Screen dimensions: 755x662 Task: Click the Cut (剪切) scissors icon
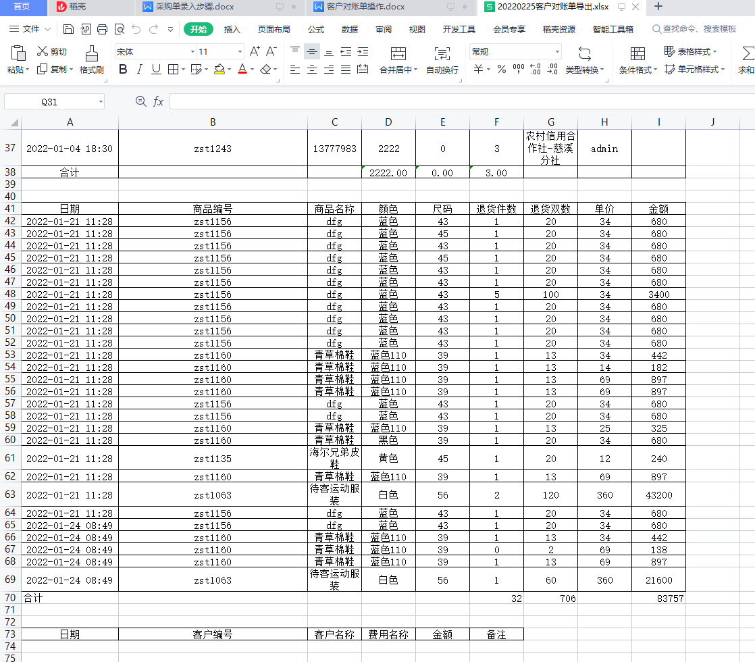coord(43,51)
